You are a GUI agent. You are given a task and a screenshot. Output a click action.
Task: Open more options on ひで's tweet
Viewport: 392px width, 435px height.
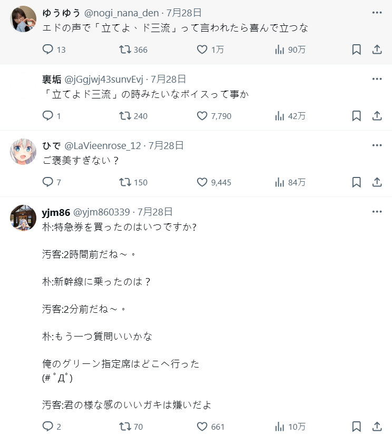click(x=377, y=145)
